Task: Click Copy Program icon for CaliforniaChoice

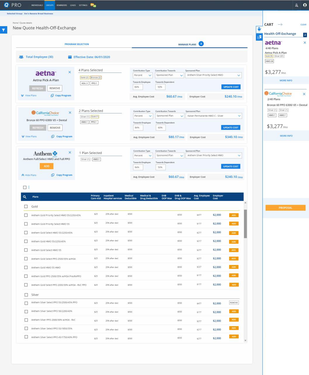Action: (x=53, y=137)
